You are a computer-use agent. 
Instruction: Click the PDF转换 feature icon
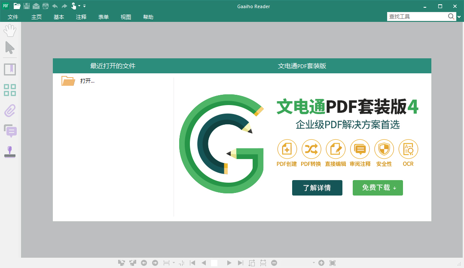click(x=311, y=149)
